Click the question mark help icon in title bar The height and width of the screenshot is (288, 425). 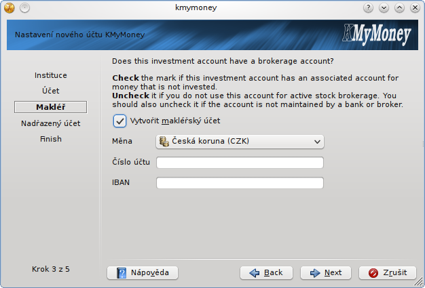pyautogui.click(x=368, y=8)
